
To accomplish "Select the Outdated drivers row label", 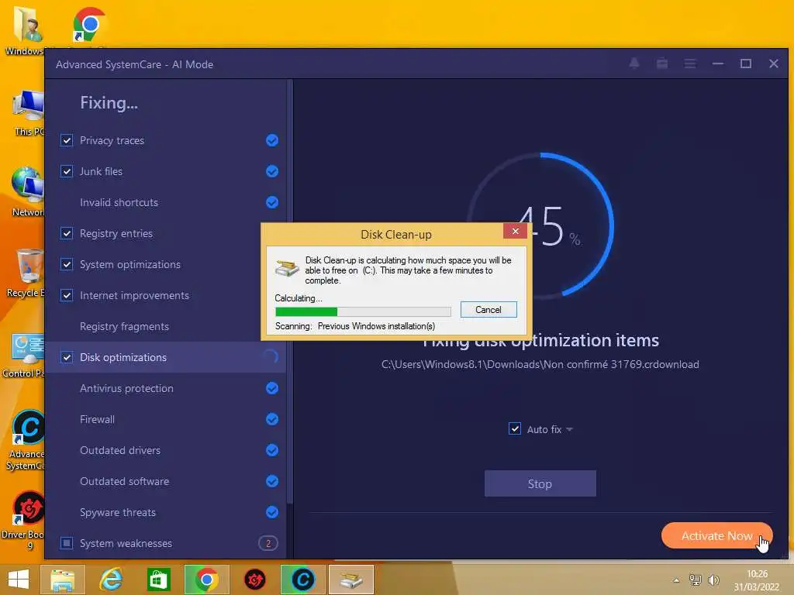I will (120, 450).
